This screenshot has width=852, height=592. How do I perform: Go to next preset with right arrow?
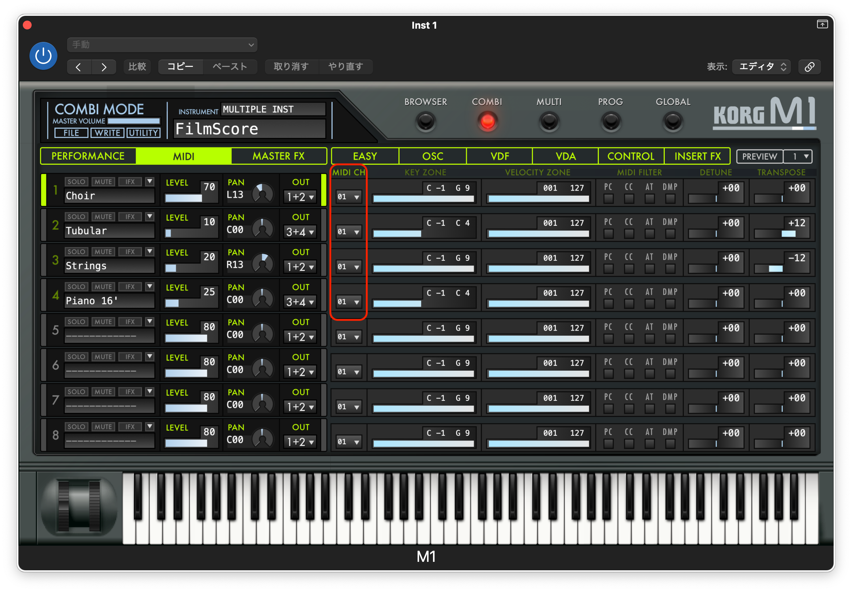pos(104,67)
